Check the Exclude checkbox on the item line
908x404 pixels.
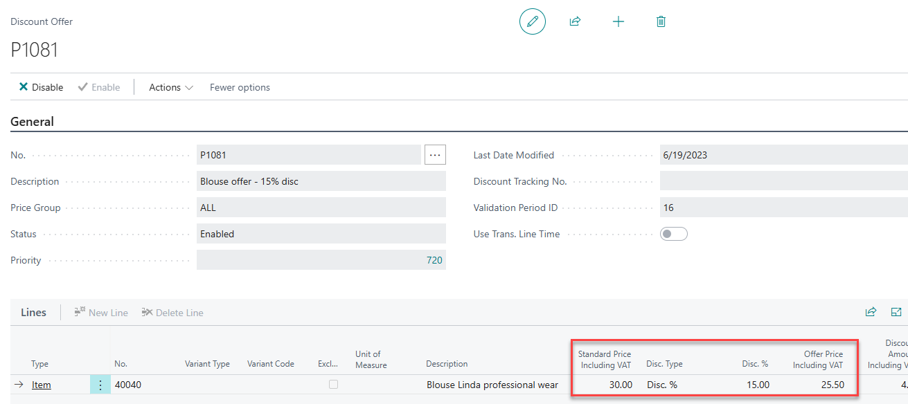coord(333,385)
